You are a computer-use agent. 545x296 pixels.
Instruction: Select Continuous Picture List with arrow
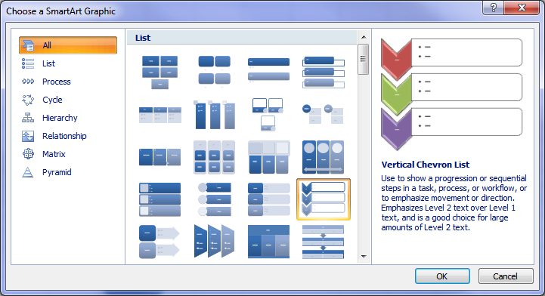click(x=324, y=157)
